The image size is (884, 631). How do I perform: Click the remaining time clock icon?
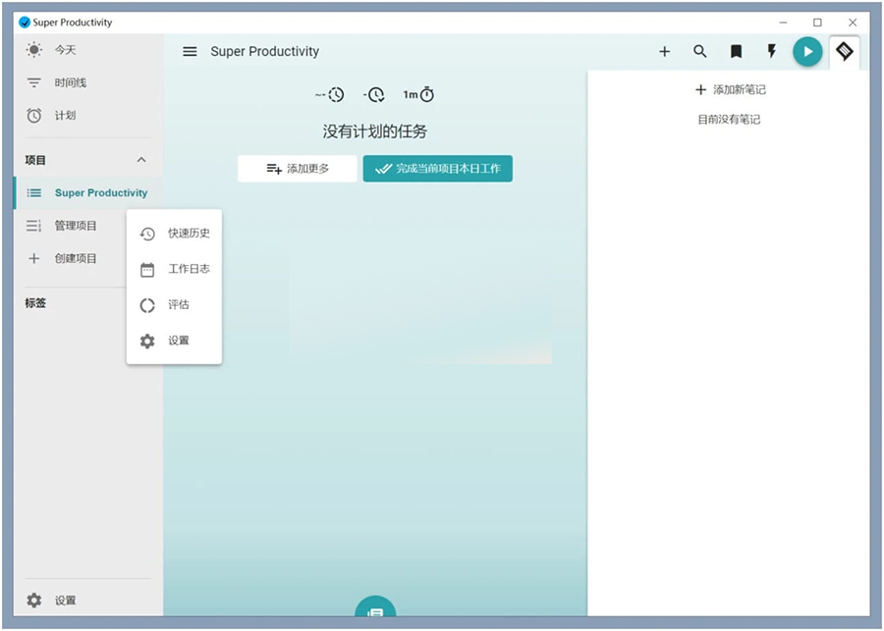pyautogui.click(x=374, y=95)
